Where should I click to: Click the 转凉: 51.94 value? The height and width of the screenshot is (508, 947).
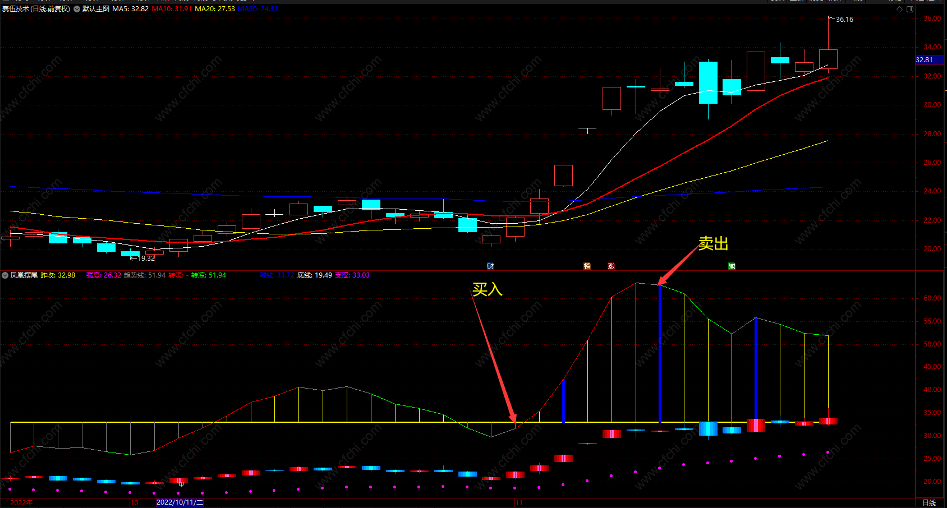tap(209, 275)
